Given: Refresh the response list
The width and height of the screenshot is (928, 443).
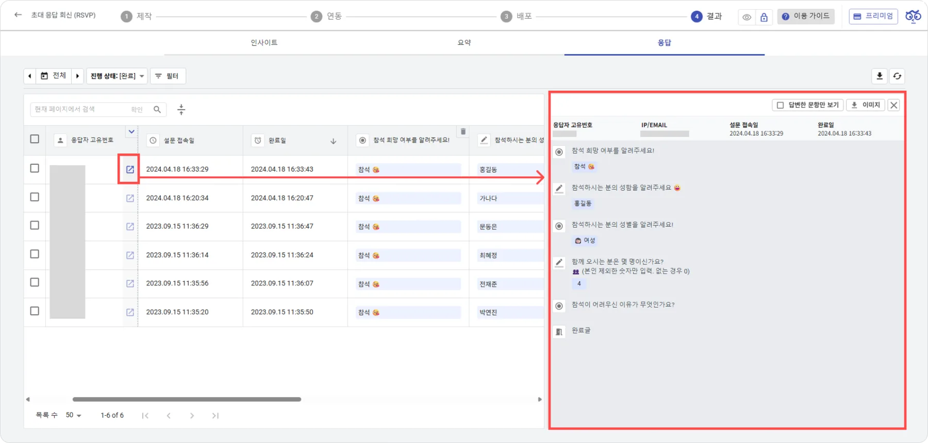Looking at the screenshot, I should coord(897,76).
